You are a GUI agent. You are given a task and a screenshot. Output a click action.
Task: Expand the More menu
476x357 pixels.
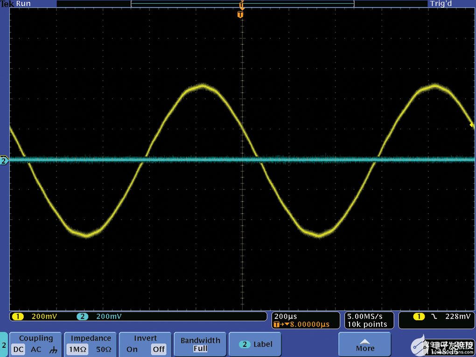[364, 344]
